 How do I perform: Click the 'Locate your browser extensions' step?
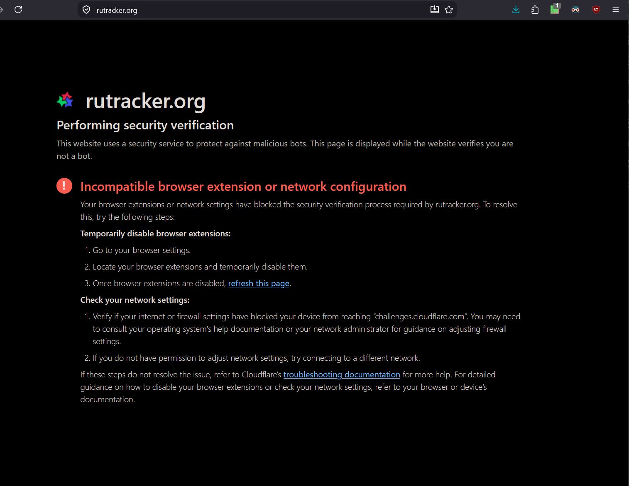tap(200, 267)
